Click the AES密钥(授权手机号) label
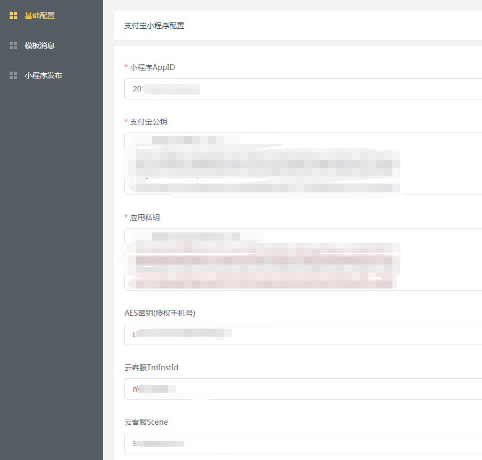 point(160,313)
